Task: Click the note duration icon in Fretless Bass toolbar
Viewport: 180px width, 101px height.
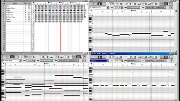Action: 110,4
